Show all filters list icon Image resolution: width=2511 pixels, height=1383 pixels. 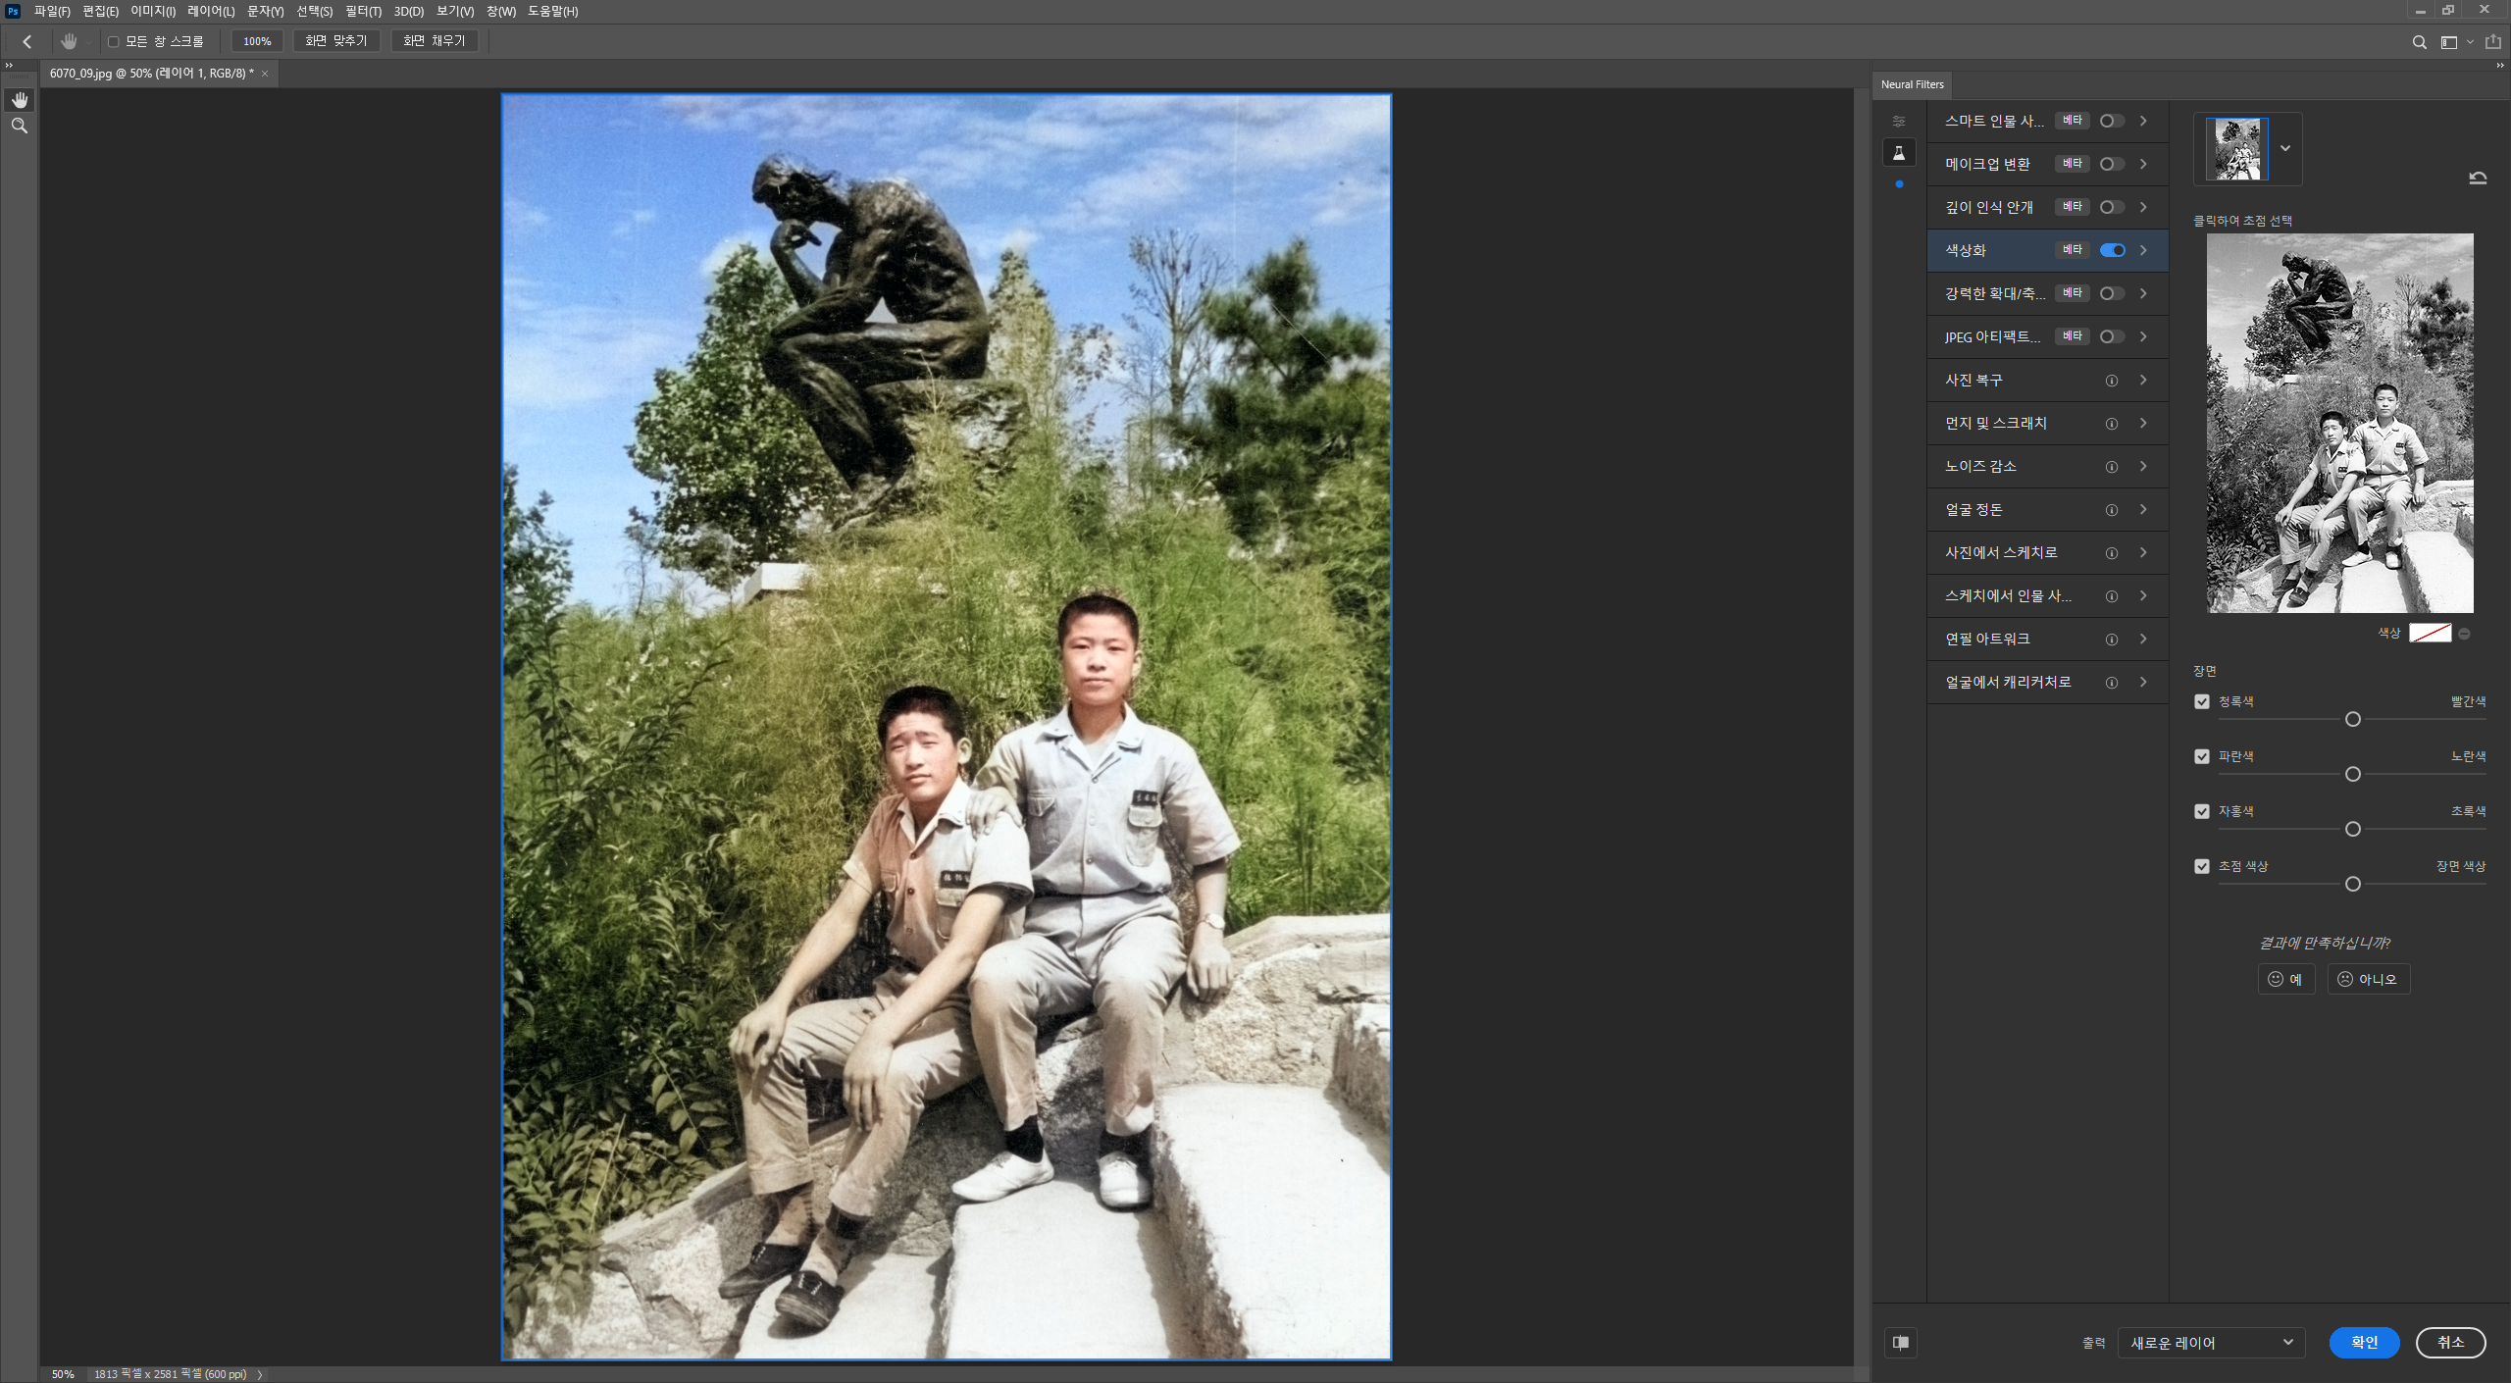[x=1899, y=122]
